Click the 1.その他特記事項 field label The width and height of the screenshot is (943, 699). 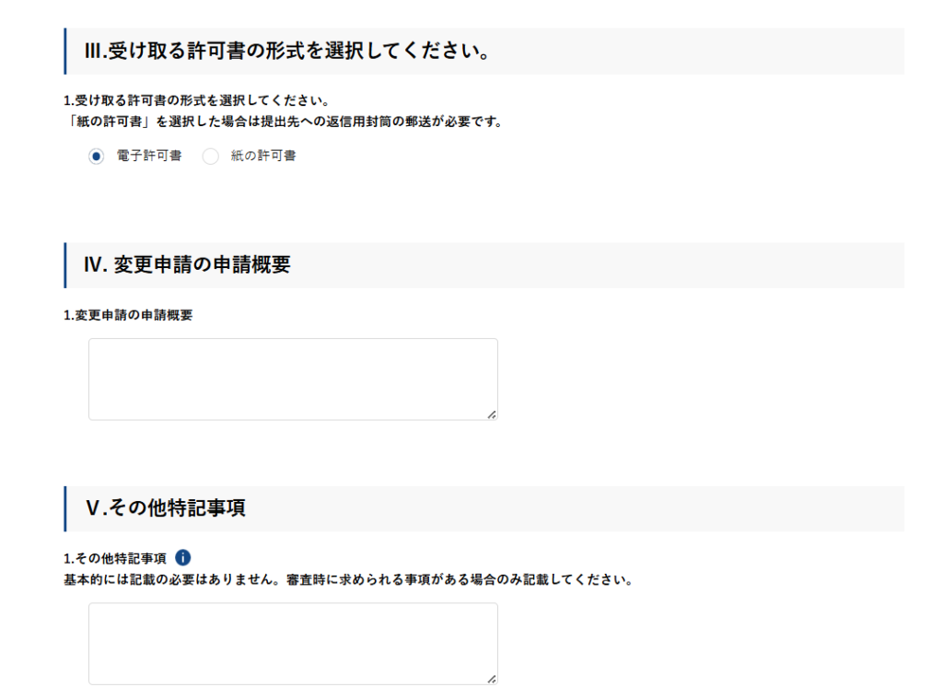click(x=115, y=558)
